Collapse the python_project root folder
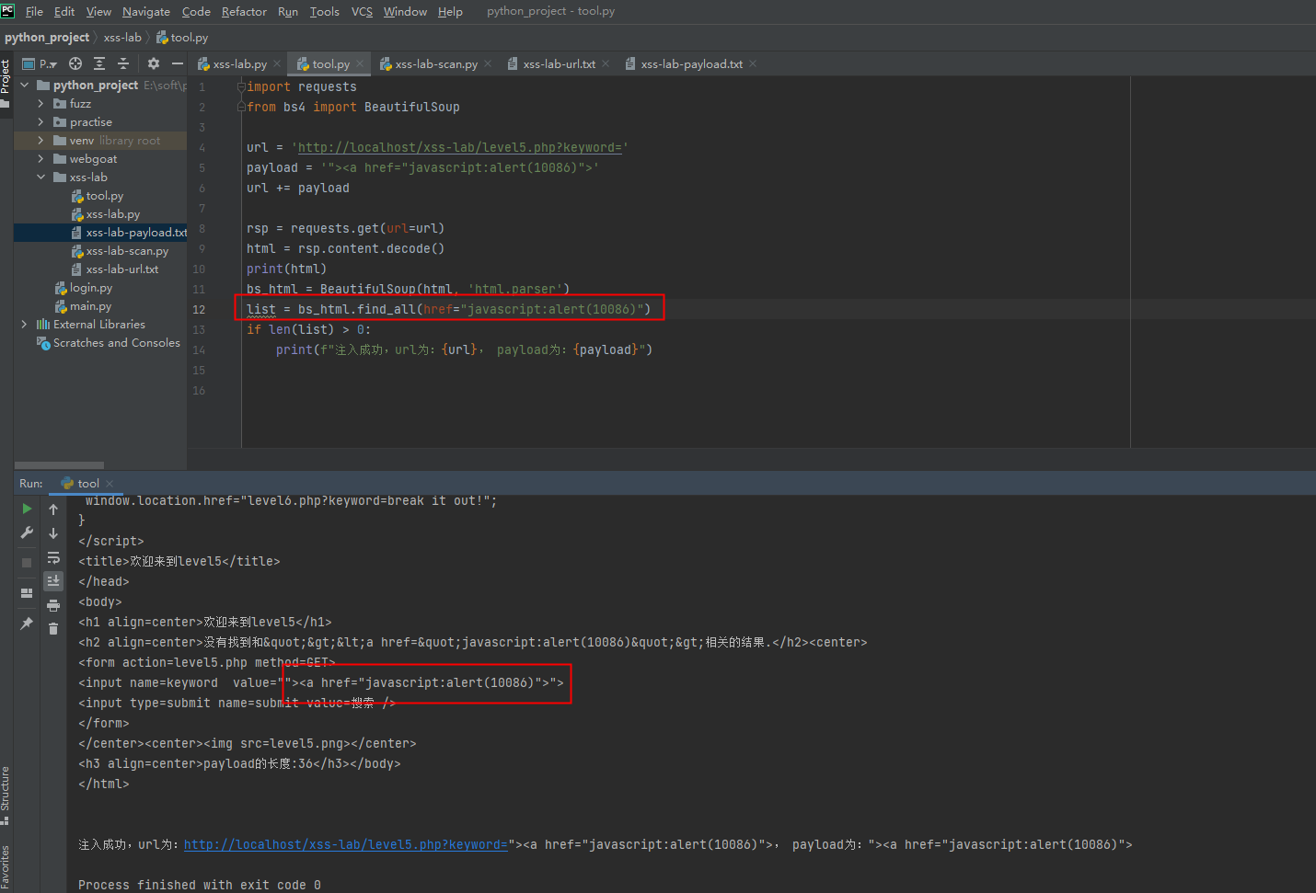 pyautogui.click(x=25, y=86)
